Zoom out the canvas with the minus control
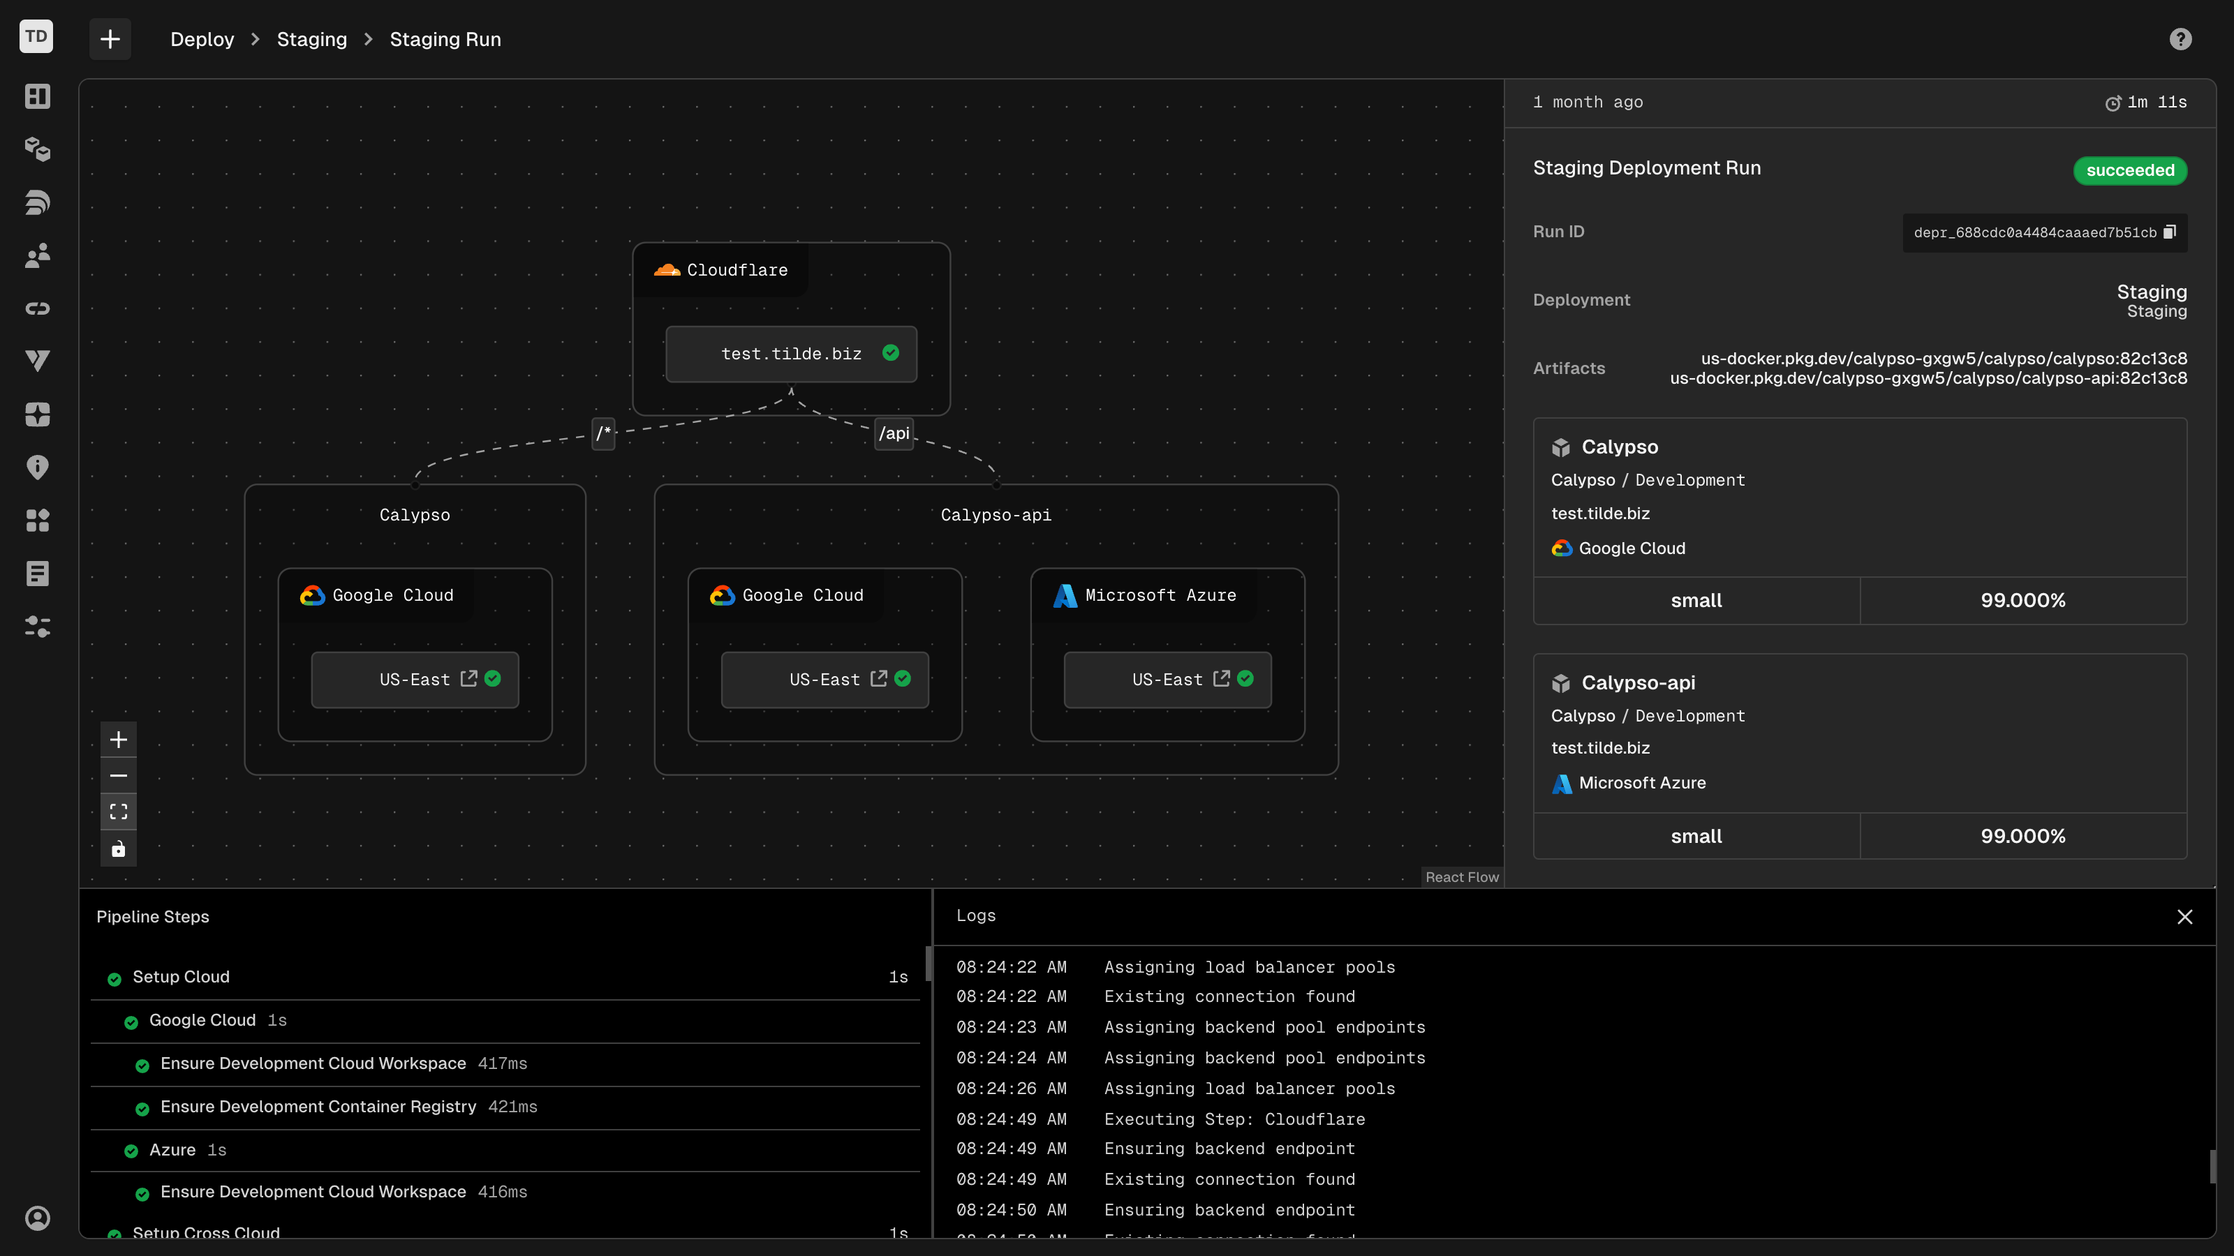The image size is (2234, 1256). 118,775
